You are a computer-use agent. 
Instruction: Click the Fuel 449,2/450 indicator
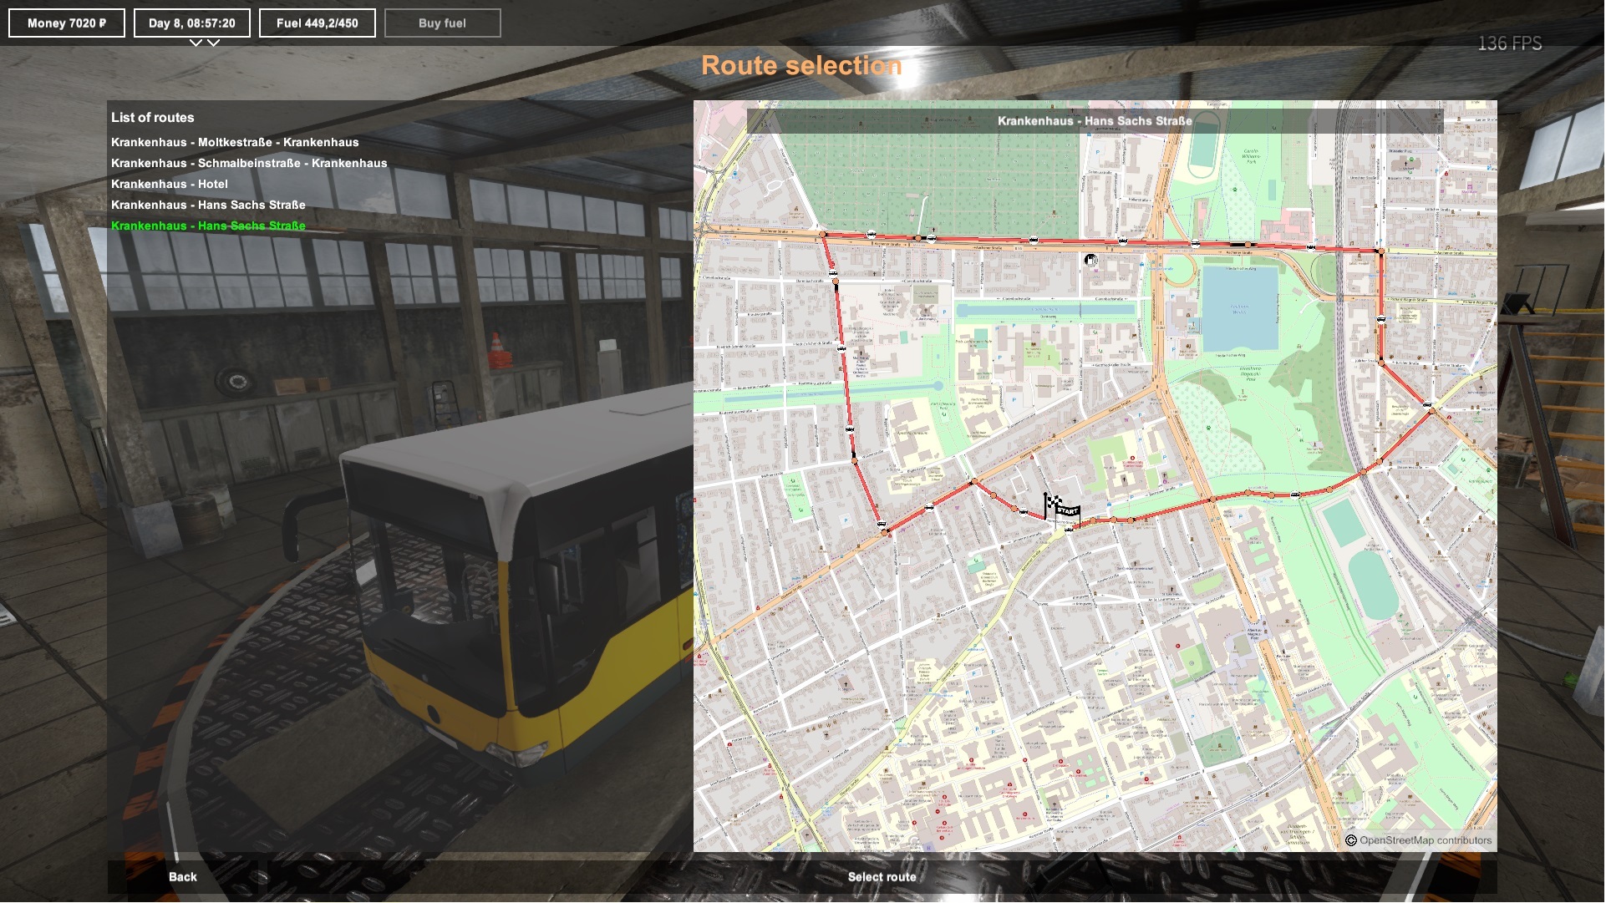318,23
